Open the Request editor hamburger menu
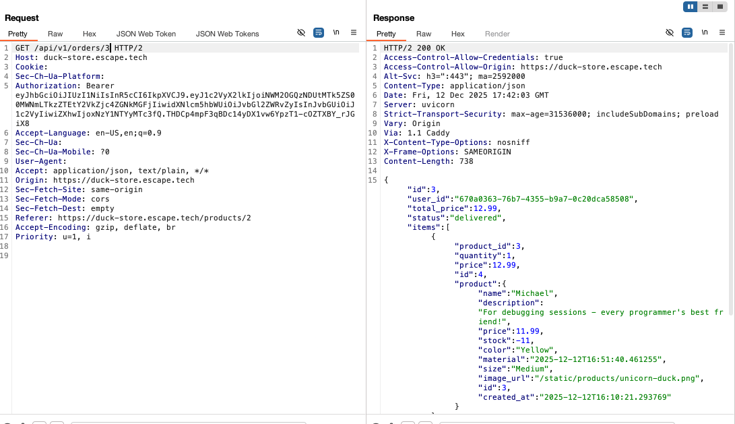This screenshot has height=424, width=735. 354,32
